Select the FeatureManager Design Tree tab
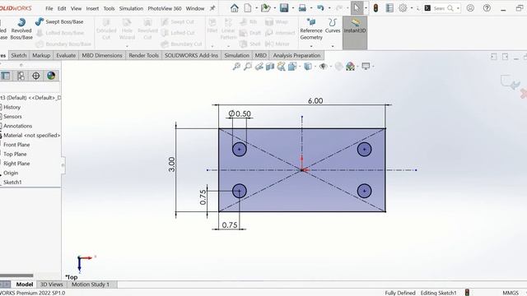The image size is (527, 296). point(6,76)
